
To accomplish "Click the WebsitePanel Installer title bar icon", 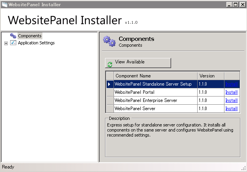I will pos(4,5).
